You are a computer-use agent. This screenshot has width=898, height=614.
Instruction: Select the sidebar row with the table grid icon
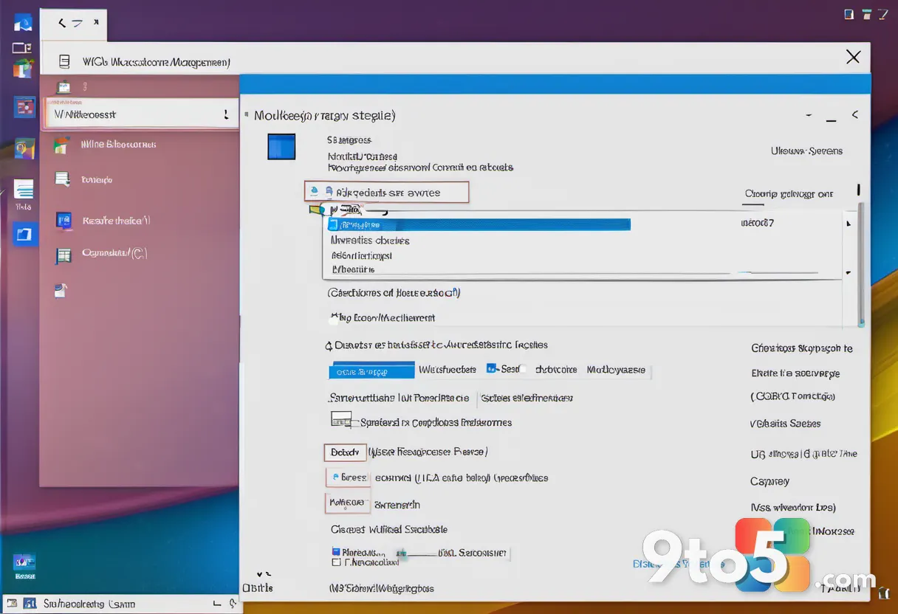coord(140,253)
